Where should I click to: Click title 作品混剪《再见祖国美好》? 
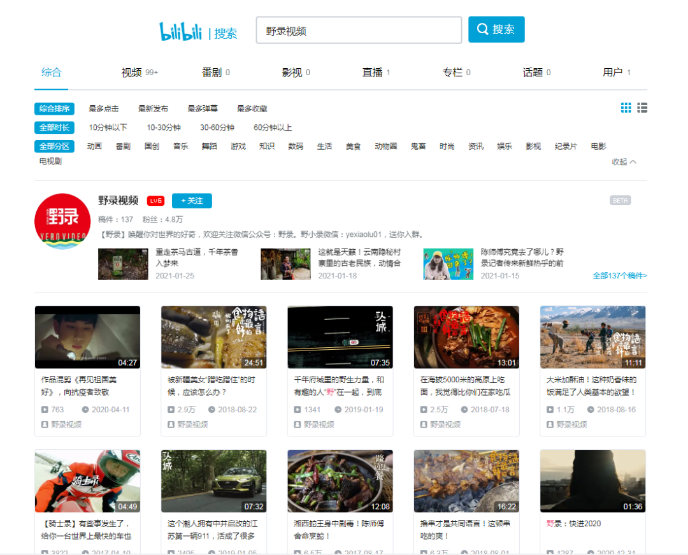pos(79,386)
